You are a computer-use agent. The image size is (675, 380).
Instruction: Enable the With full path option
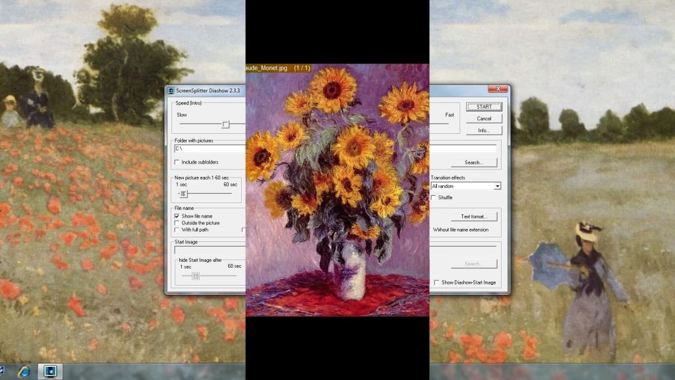(177, 230)
